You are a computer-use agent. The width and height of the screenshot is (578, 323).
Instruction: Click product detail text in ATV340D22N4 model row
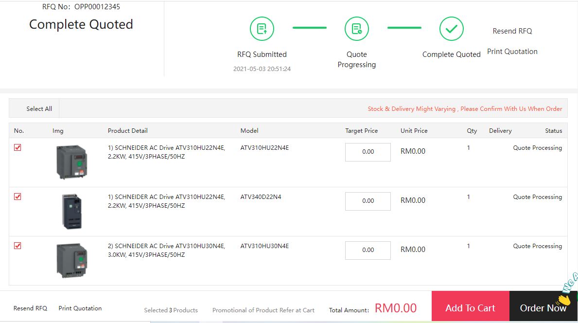click(166, 201)
